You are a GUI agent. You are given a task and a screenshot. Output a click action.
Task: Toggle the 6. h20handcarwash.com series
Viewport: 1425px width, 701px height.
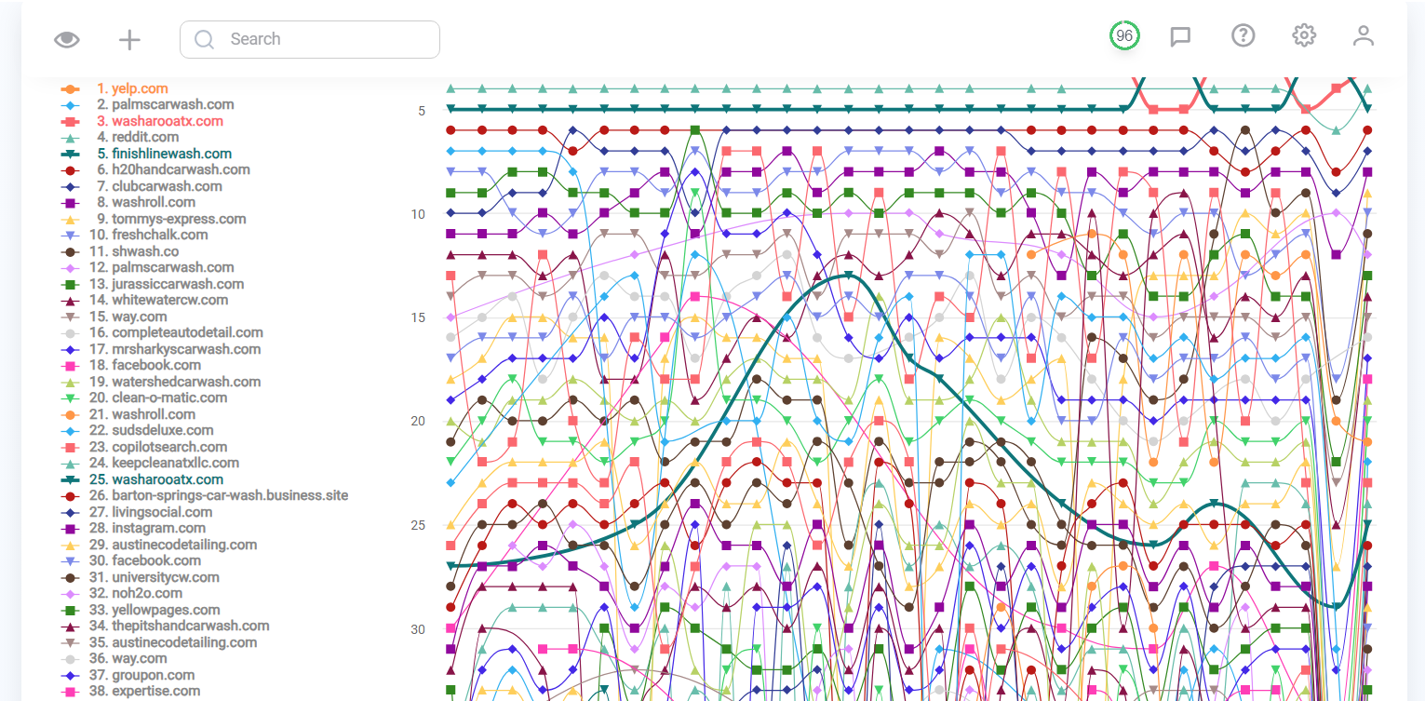[x=155, y=169]
